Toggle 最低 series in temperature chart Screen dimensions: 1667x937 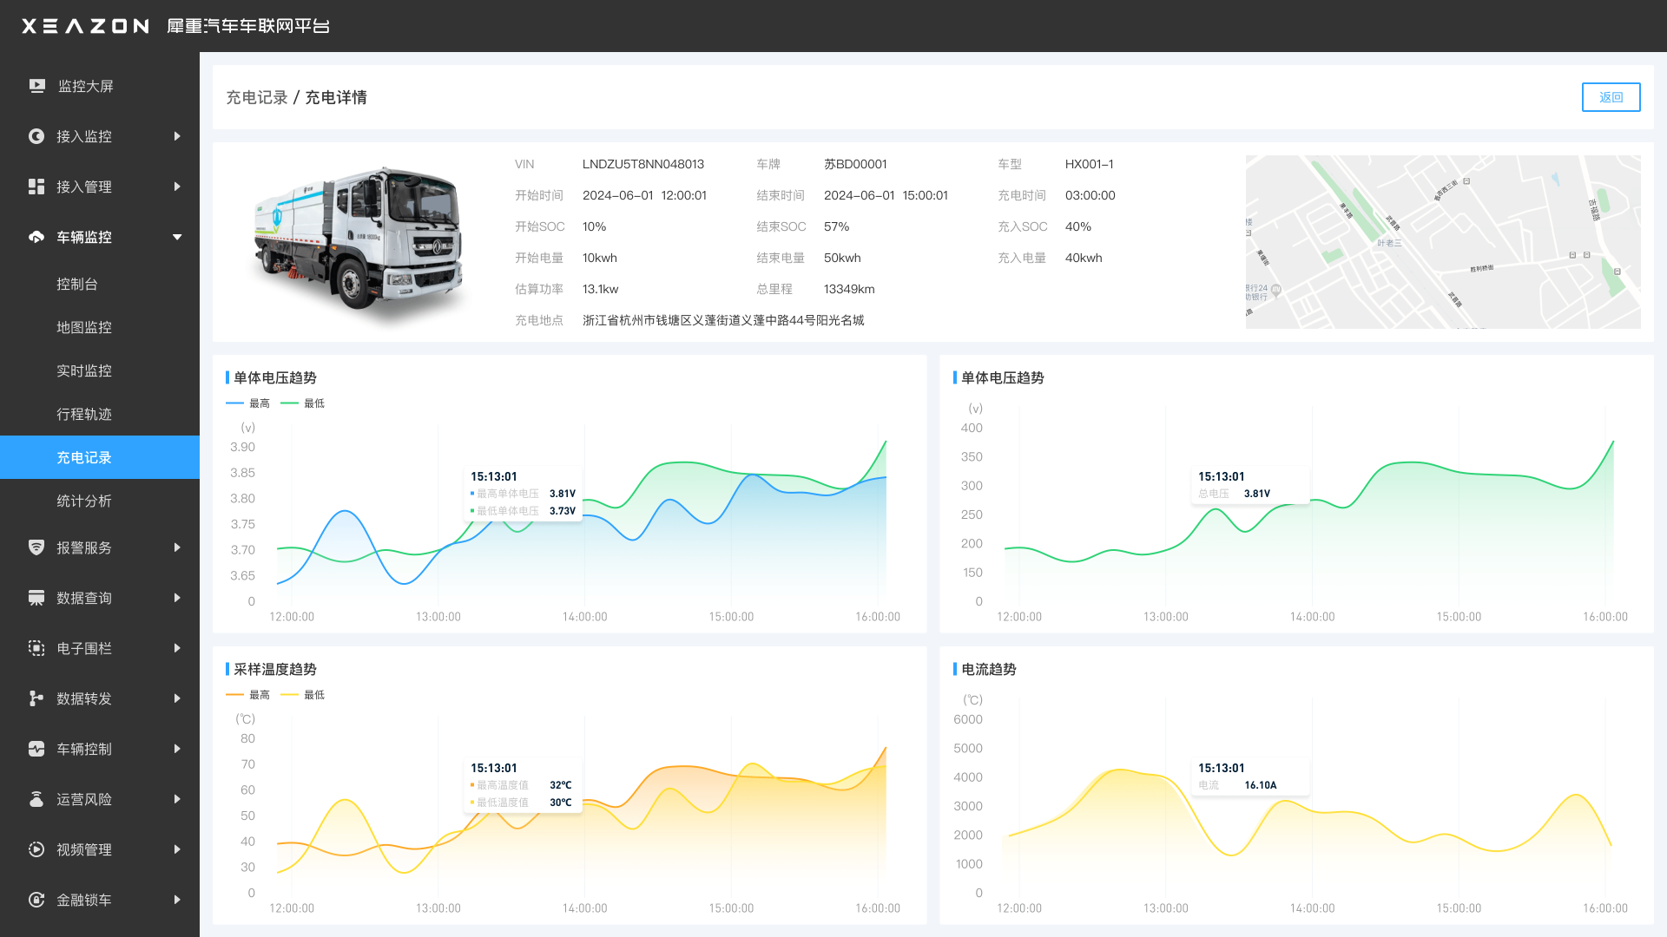click(303, 695)
